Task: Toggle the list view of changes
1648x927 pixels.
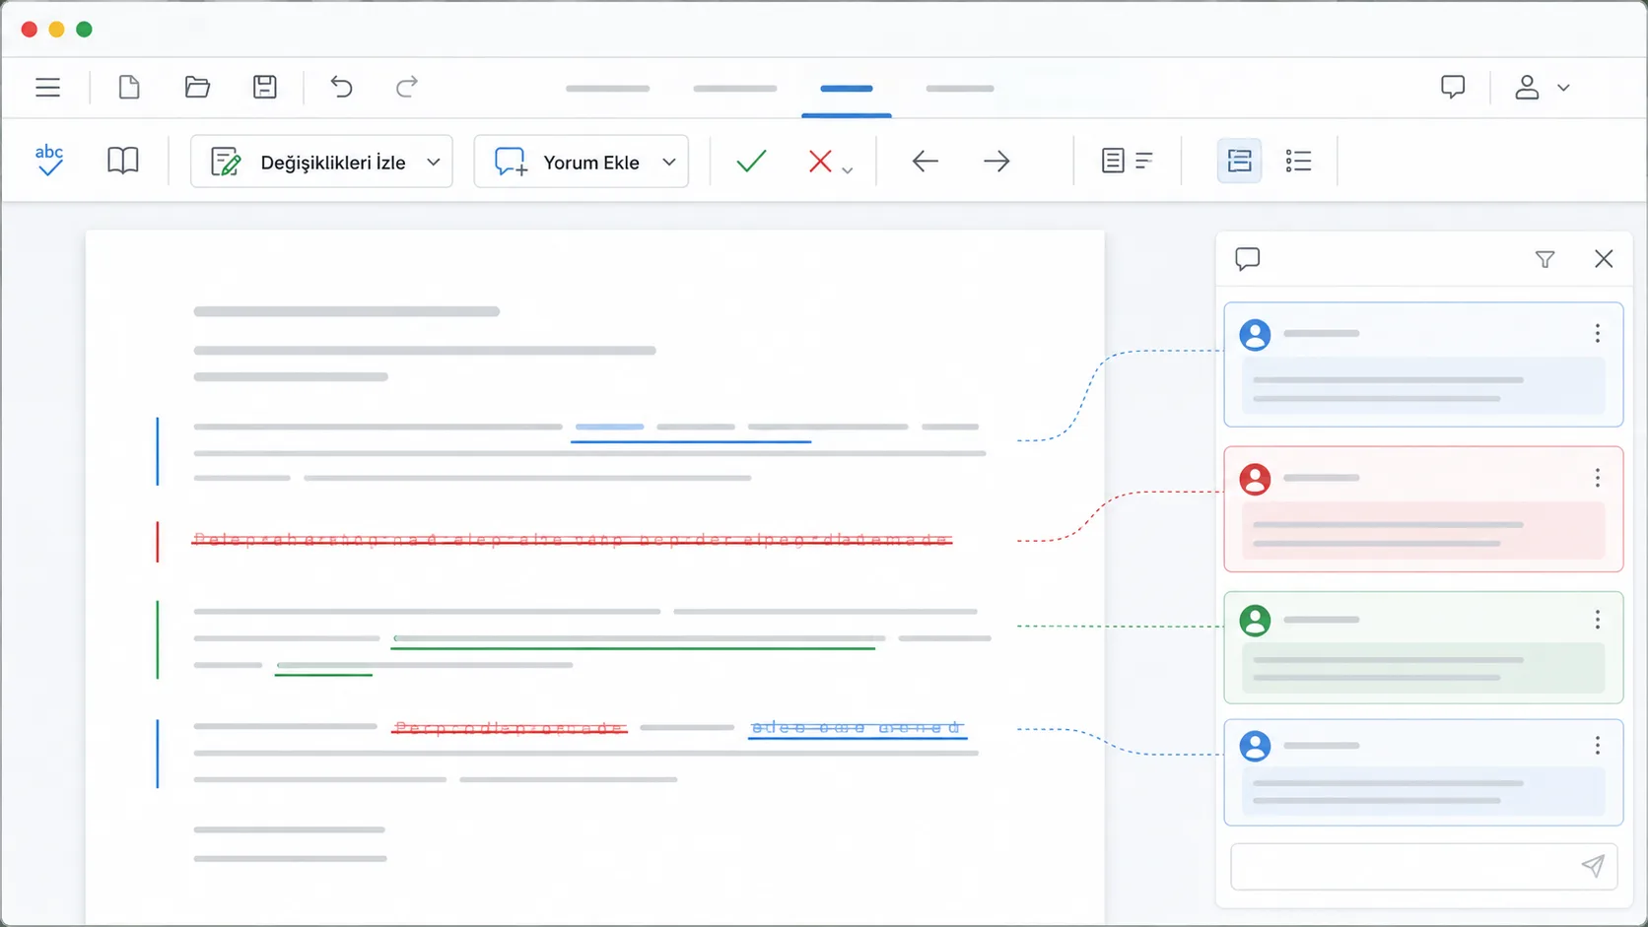Action: 1298,161
